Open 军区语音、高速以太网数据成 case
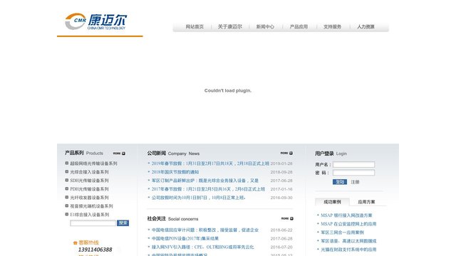 (x=348, y=241)
